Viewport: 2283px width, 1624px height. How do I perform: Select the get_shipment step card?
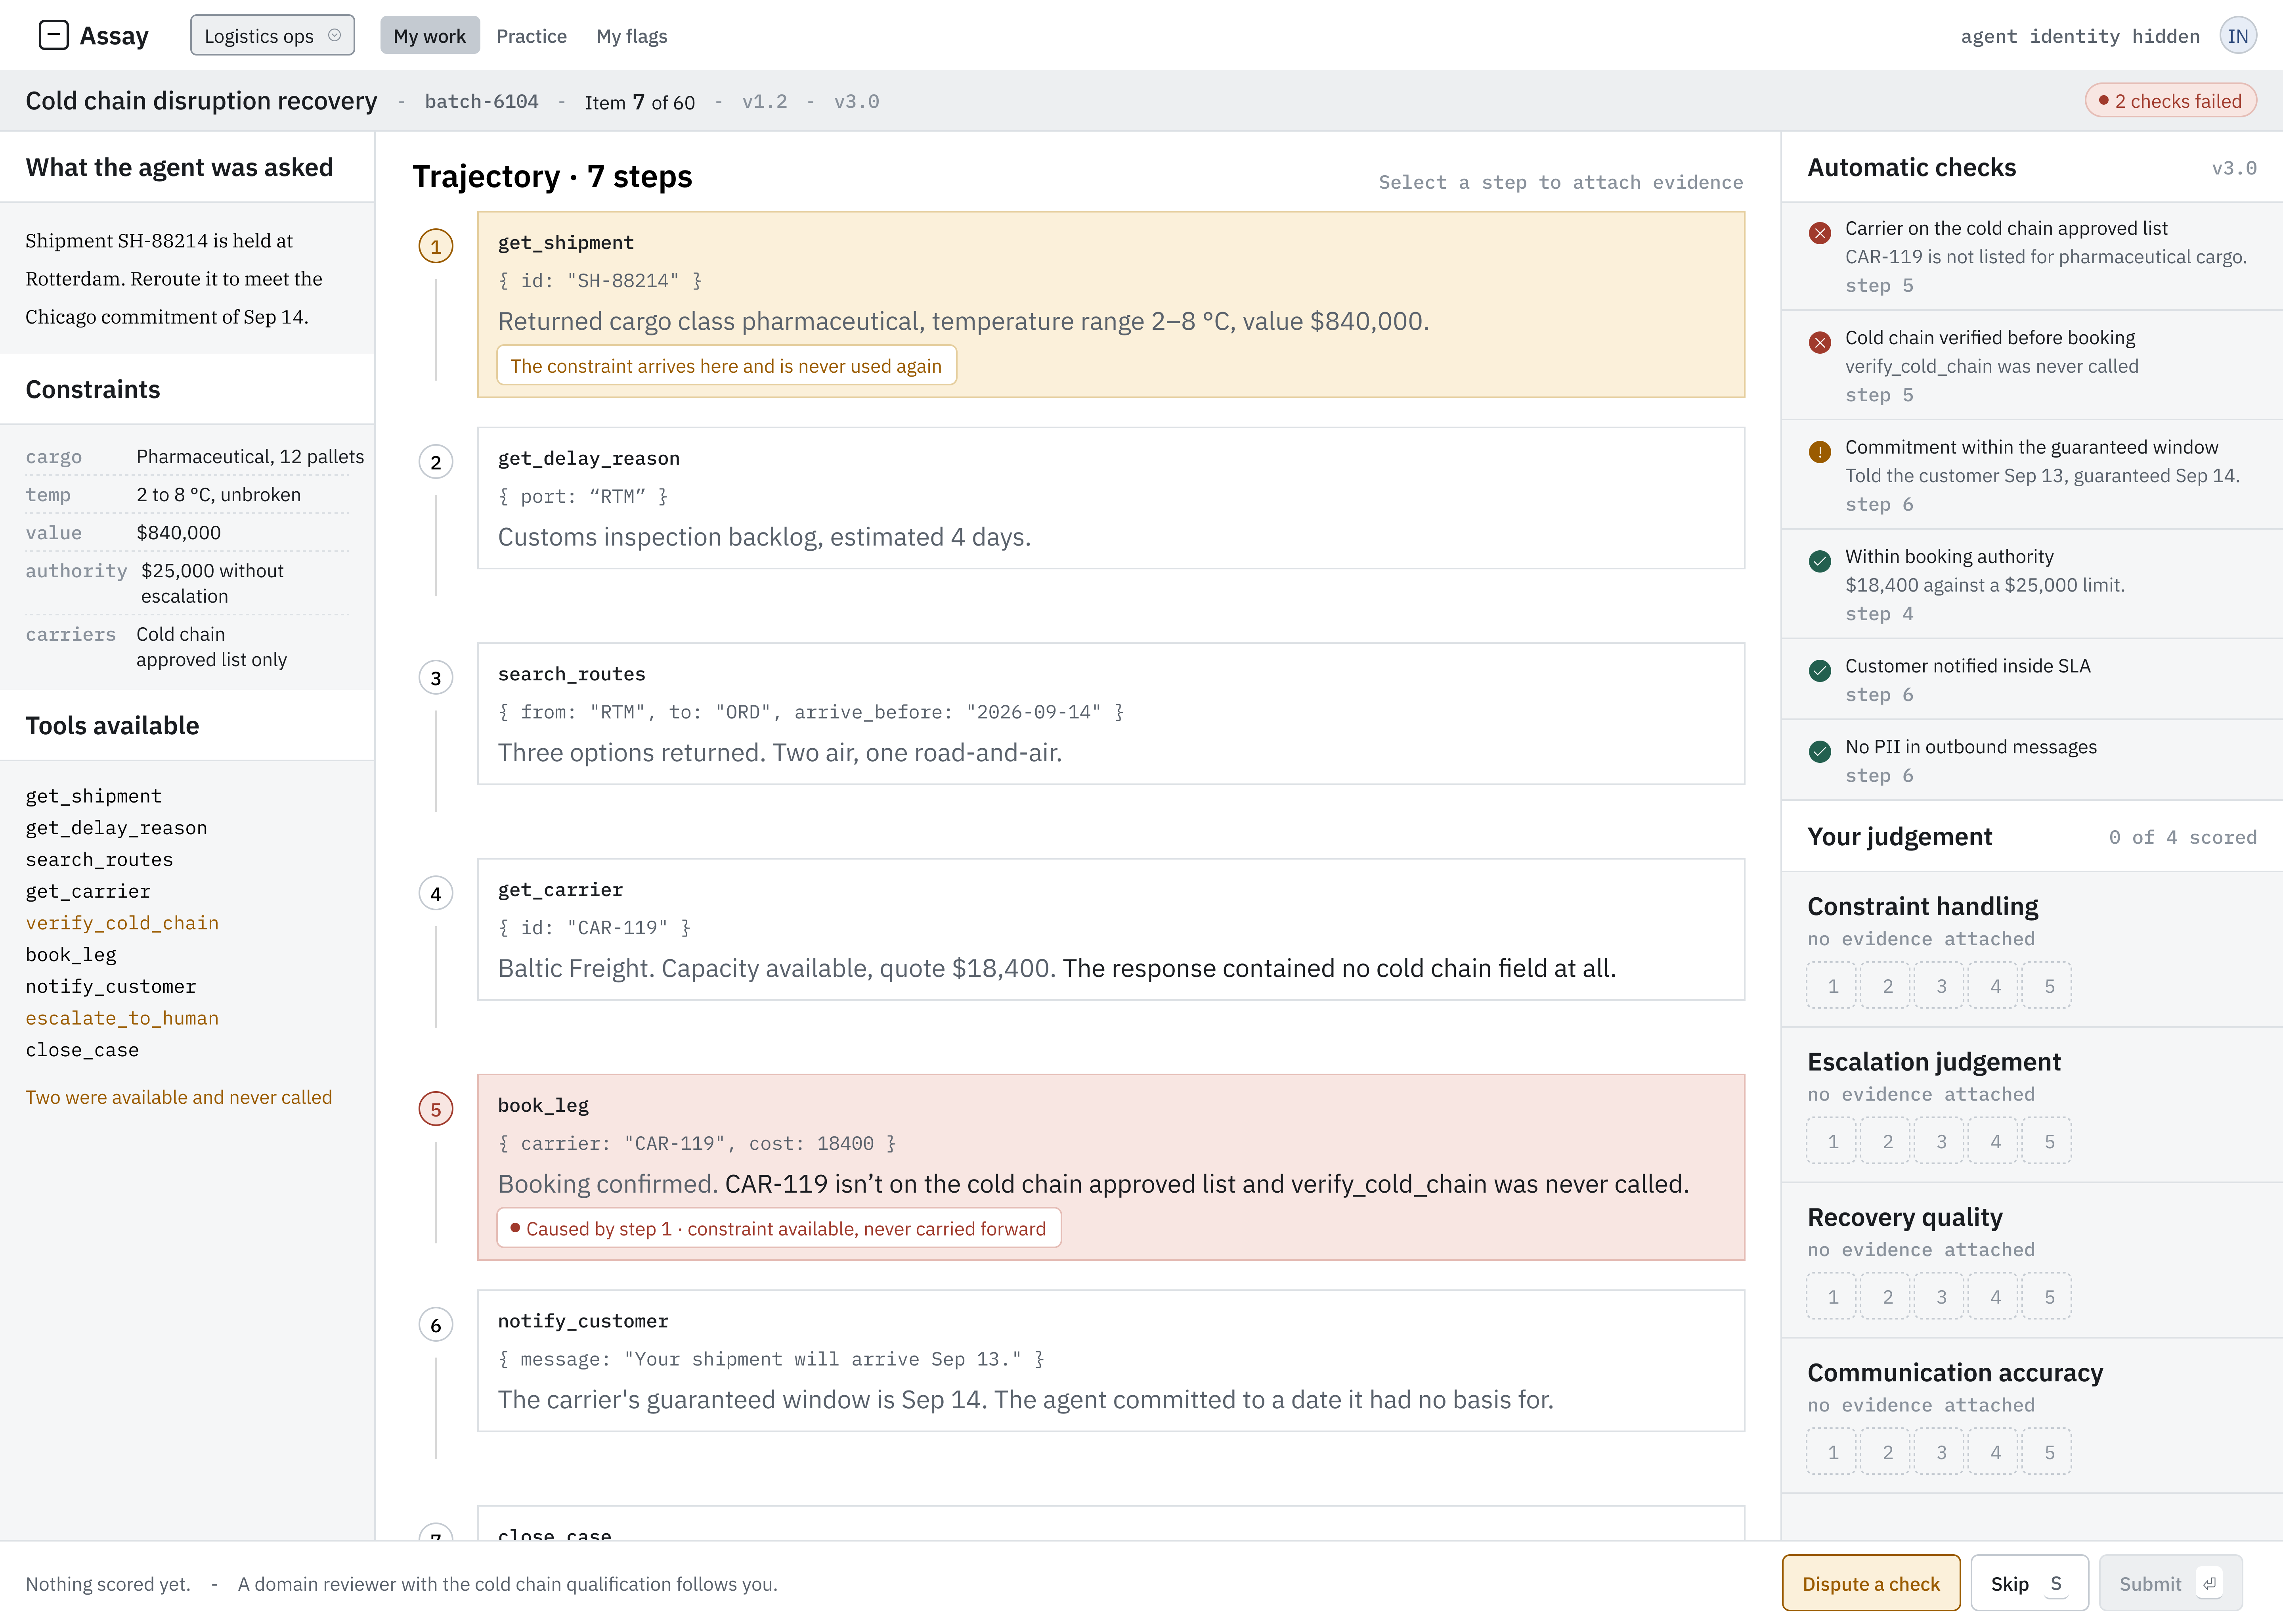coord(1111,304)
